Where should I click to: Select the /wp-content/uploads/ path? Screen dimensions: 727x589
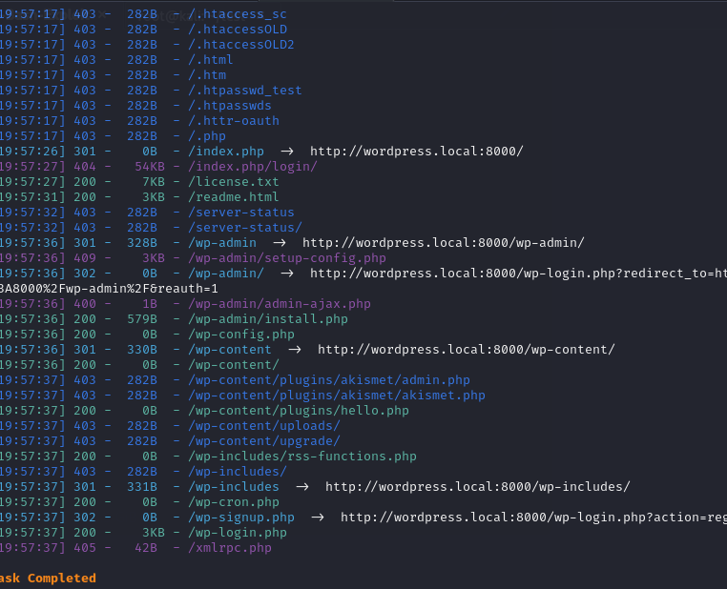click(264, 426)
